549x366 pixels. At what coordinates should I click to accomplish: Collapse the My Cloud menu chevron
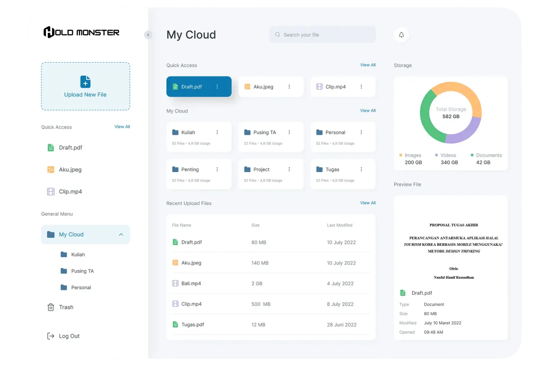[x=121, y=235]
